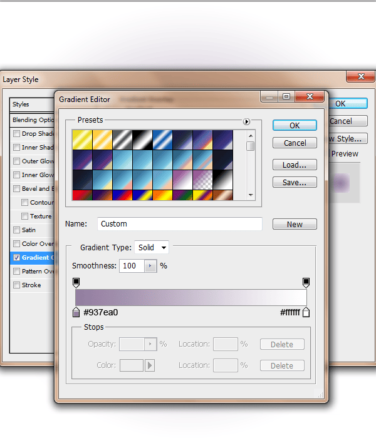This screenshot has width=376, height=438.
Task: Click the New gradient button
Action: [x=295, y=224]
